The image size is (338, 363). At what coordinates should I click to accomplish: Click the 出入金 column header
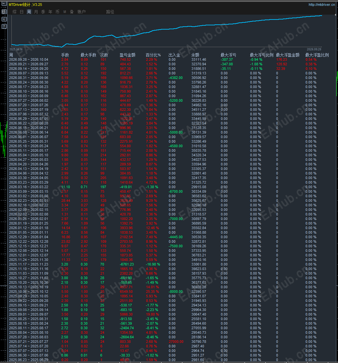pos(174,55)
